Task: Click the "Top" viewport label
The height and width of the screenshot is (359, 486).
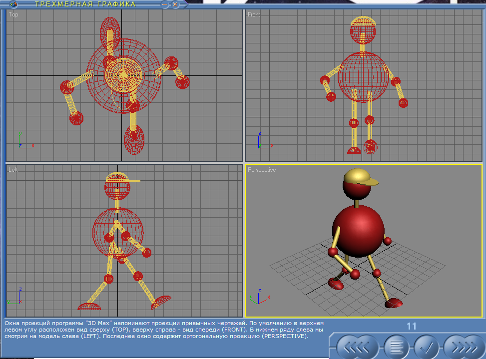Action: click(13, 14)
